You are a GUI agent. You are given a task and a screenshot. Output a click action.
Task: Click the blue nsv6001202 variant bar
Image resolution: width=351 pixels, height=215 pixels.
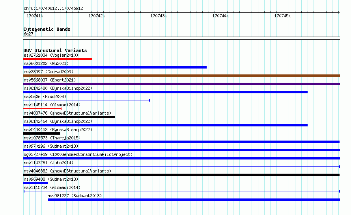[115, 67]
